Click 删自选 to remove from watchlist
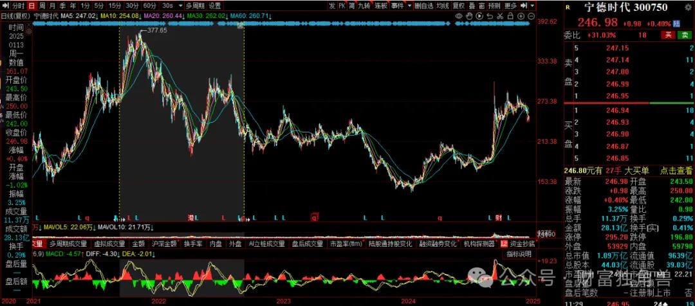This screenshot has width=695, height=306. 424,6
